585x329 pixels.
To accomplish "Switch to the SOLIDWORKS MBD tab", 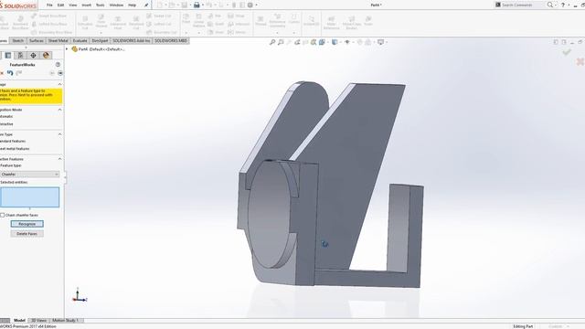I will coord(171,40).
